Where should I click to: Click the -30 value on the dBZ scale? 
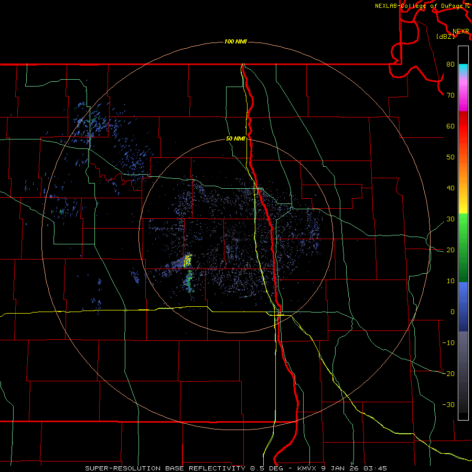point(448,404)
